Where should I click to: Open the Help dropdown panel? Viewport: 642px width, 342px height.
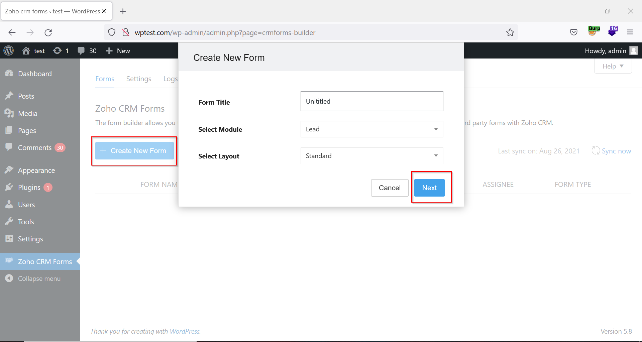tap(613, 66)
